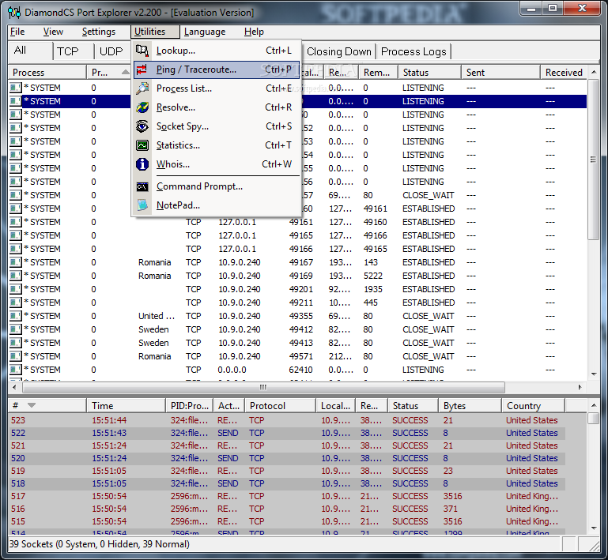Sort log by Country column header
The height and width of the screenshot is (560, 608).
tap(533, 406)
